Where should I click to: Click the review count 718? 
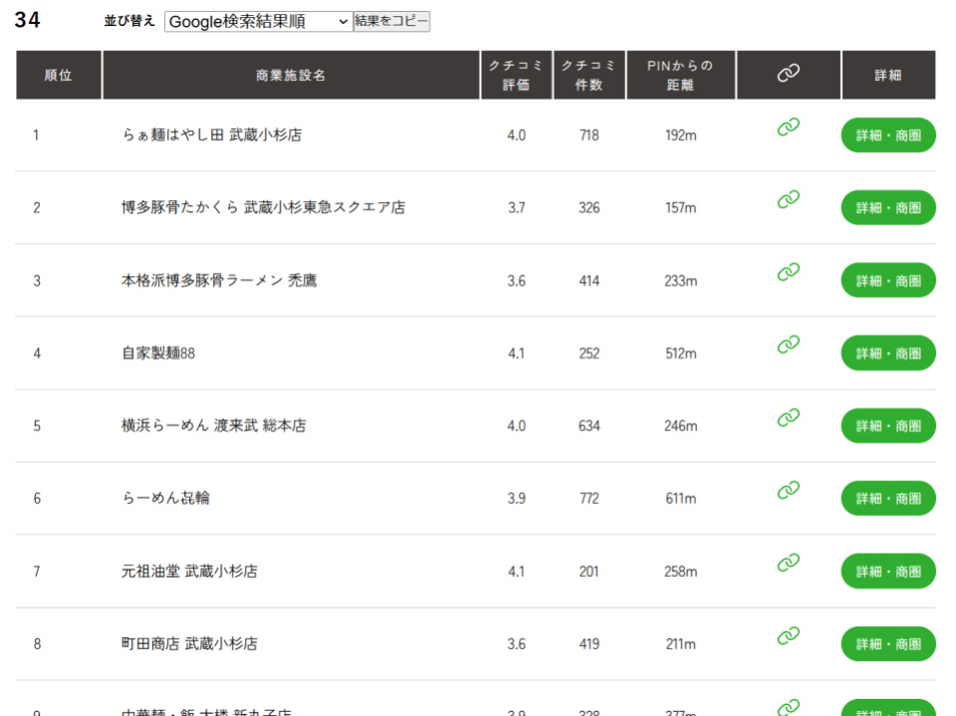(x=589, y=135)
